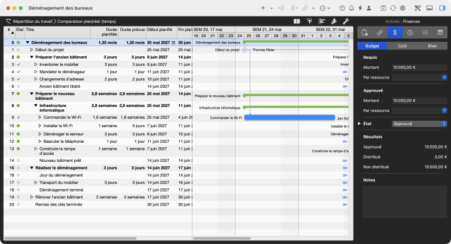This screenshot has height=244, width=451.
Task: Click the pin icon in view bar
Action: 334,21
